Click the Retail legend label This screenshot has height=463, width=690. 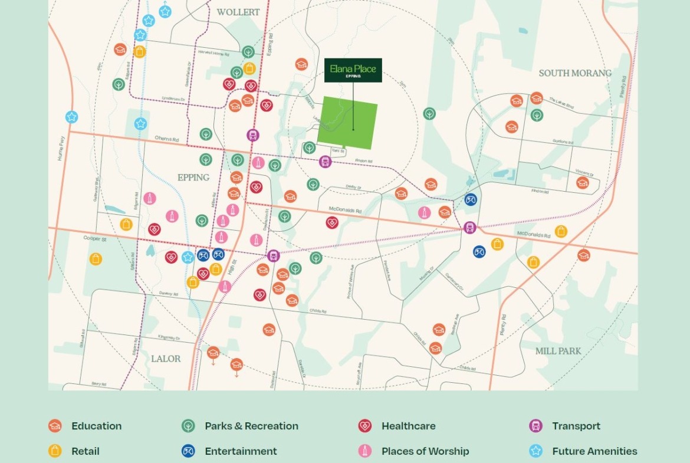tap(86, 451)
